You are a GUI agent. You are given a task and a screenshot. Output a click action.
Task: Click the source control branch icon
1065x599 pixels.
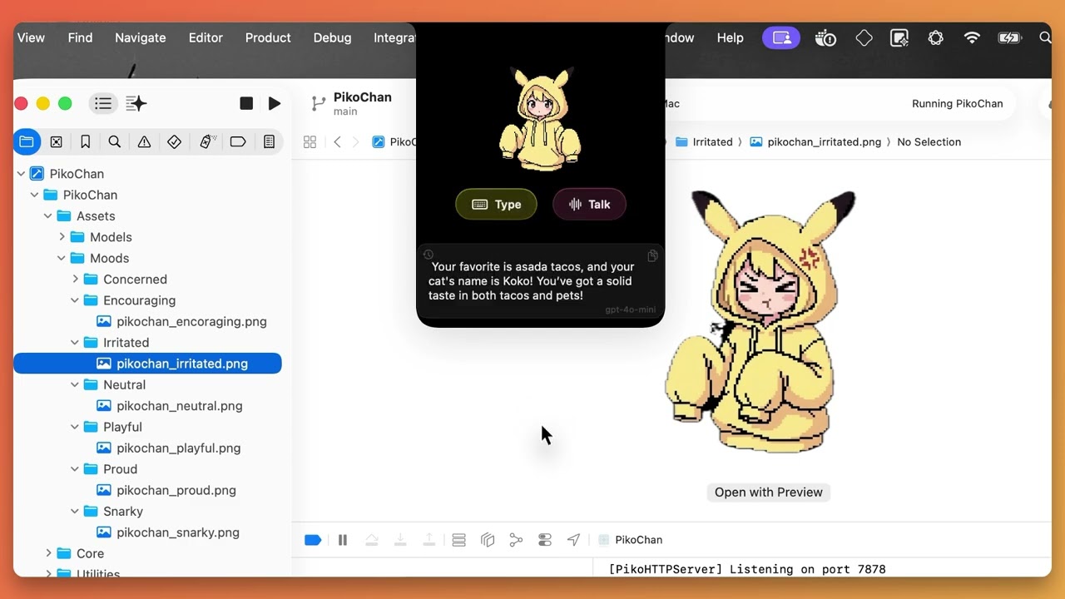[318, 103]
